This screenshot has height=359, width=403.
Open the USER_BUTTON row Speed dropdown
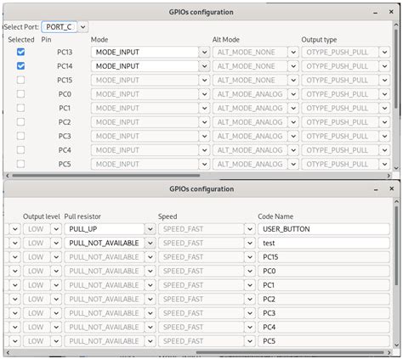(250, 229)
